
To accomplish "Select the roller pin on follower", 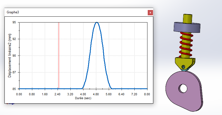I will point(183,67).
